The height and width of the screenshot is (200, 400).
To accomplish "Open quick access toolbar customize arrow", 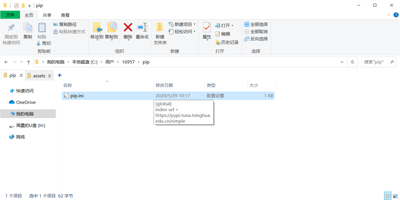I will pos(29,6).
